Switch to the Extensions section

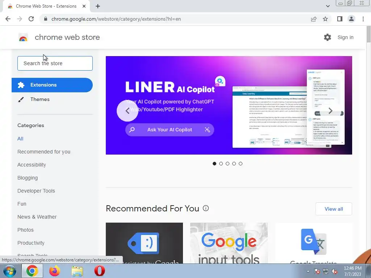coord(52,85)
